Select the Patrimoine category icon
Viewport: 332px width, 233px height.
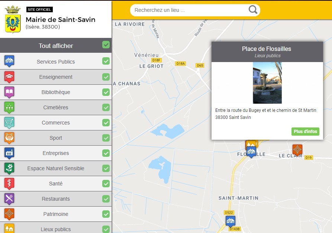tap(9, 214)
